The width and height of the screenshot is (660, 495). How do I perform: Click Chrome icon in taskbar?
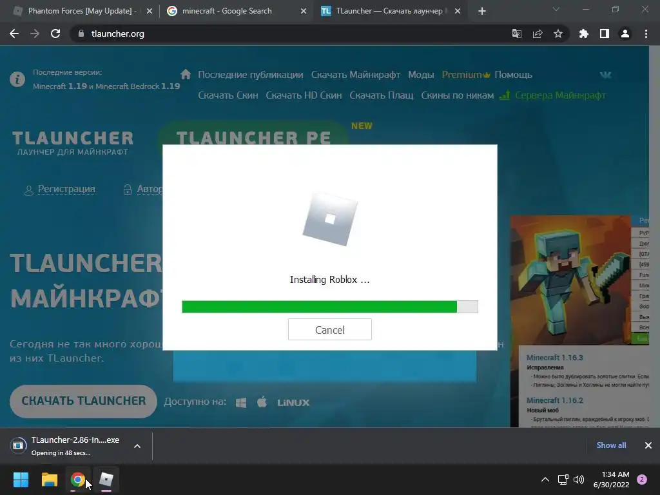point(78,479)
